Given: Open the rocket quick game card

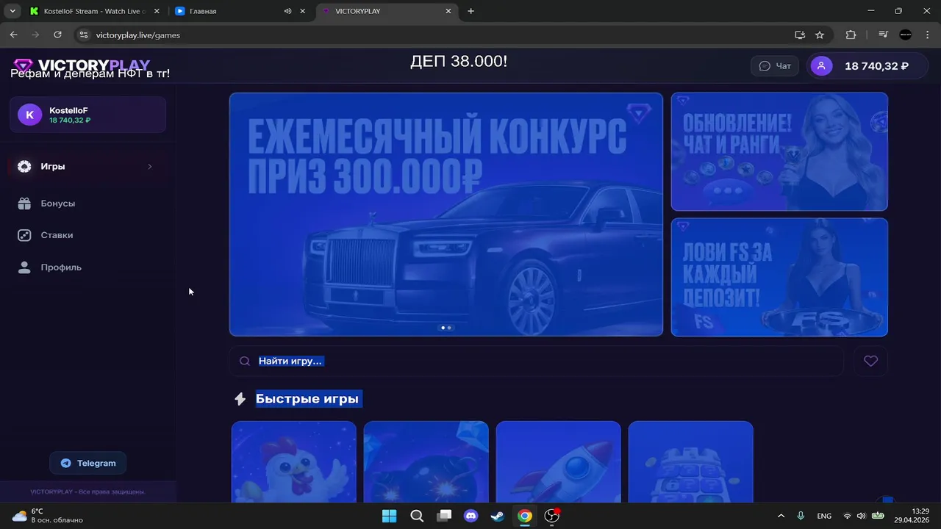Looking at the screenshot, I should point(558,461).
